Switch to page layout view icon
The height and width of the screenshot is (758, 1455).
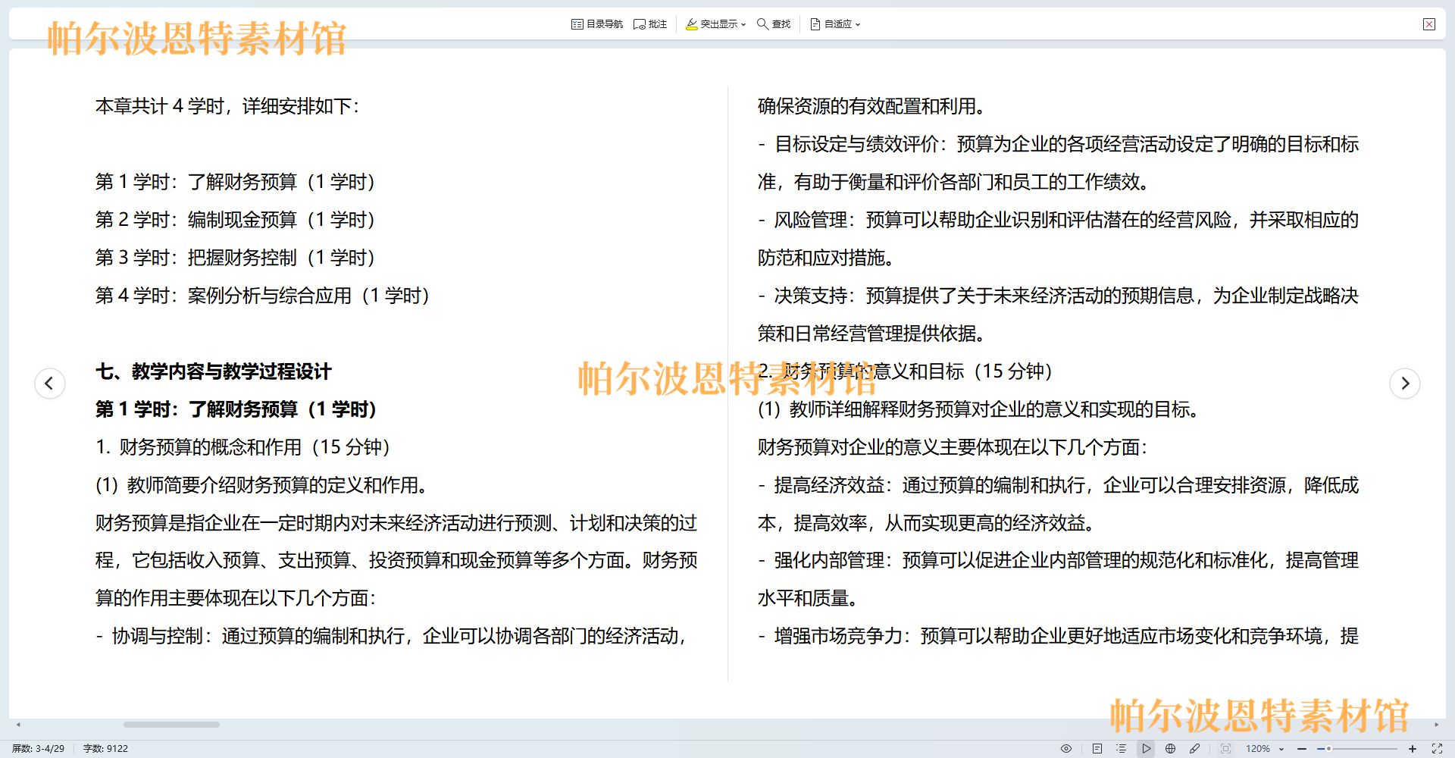point(1097,748)
